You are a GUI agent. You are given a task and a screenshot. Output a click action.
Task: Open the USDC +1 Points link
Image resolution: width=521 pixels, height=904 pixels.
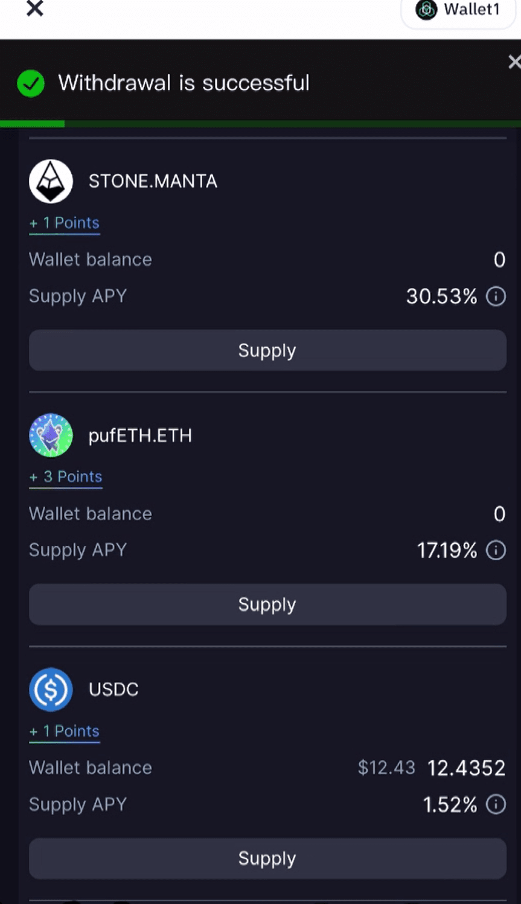click(65, 731)
